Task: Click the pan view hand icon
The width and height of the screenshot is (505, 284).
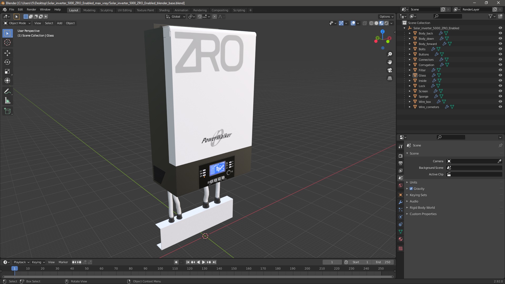Action: click(x=390, y=62)
